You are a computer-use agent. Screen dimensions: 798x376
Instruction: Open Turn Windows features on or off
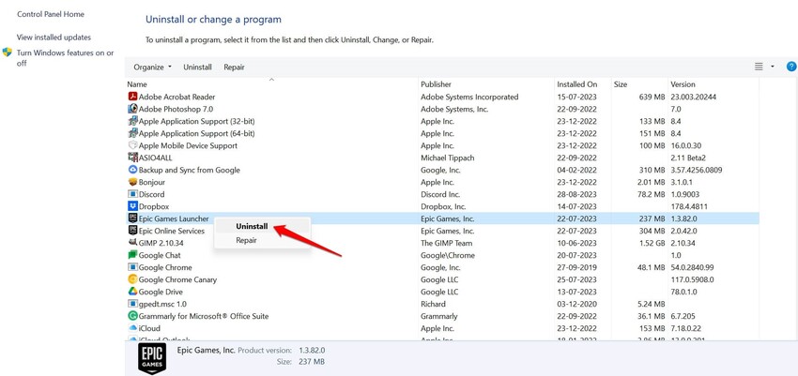tap(64, 58)
